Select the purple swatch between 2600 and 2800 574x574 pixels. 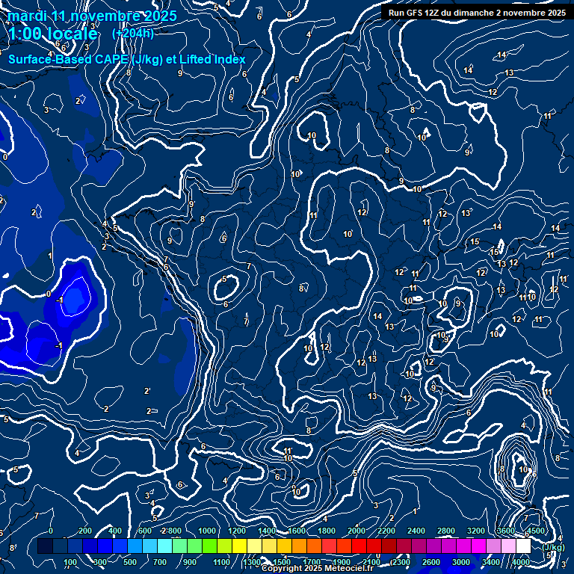433,546
